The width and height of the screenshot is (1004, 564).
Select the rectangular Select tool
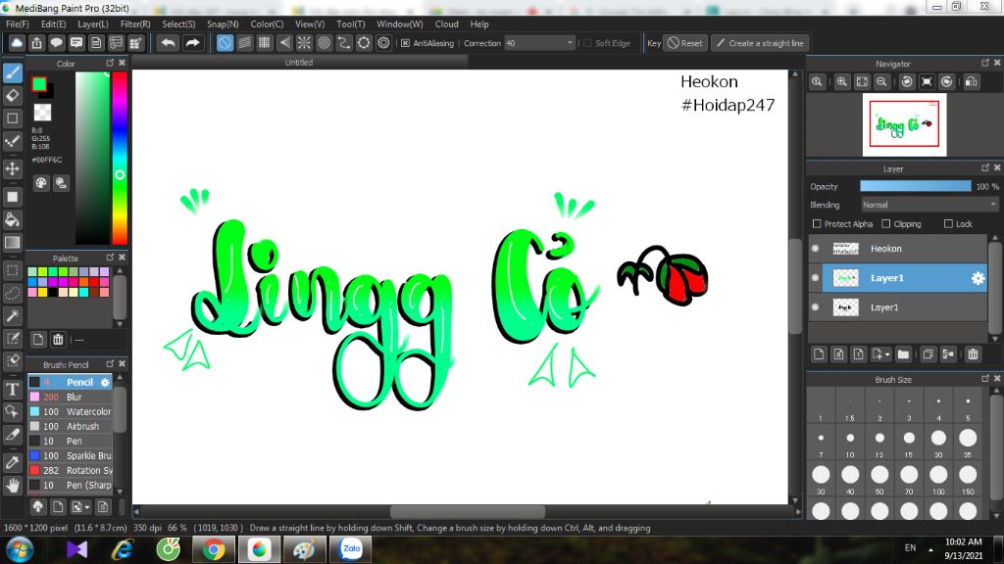tap(12, 270)
